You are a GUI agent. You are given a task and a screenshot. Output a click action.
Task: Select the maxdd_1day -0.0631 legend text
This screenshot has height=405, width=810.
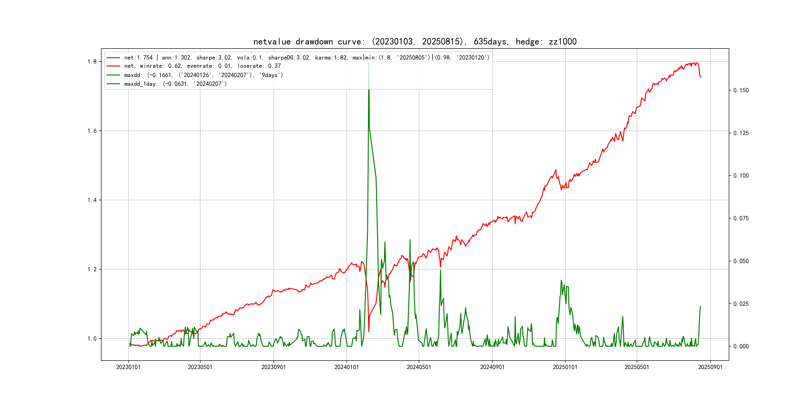point(175,84)
